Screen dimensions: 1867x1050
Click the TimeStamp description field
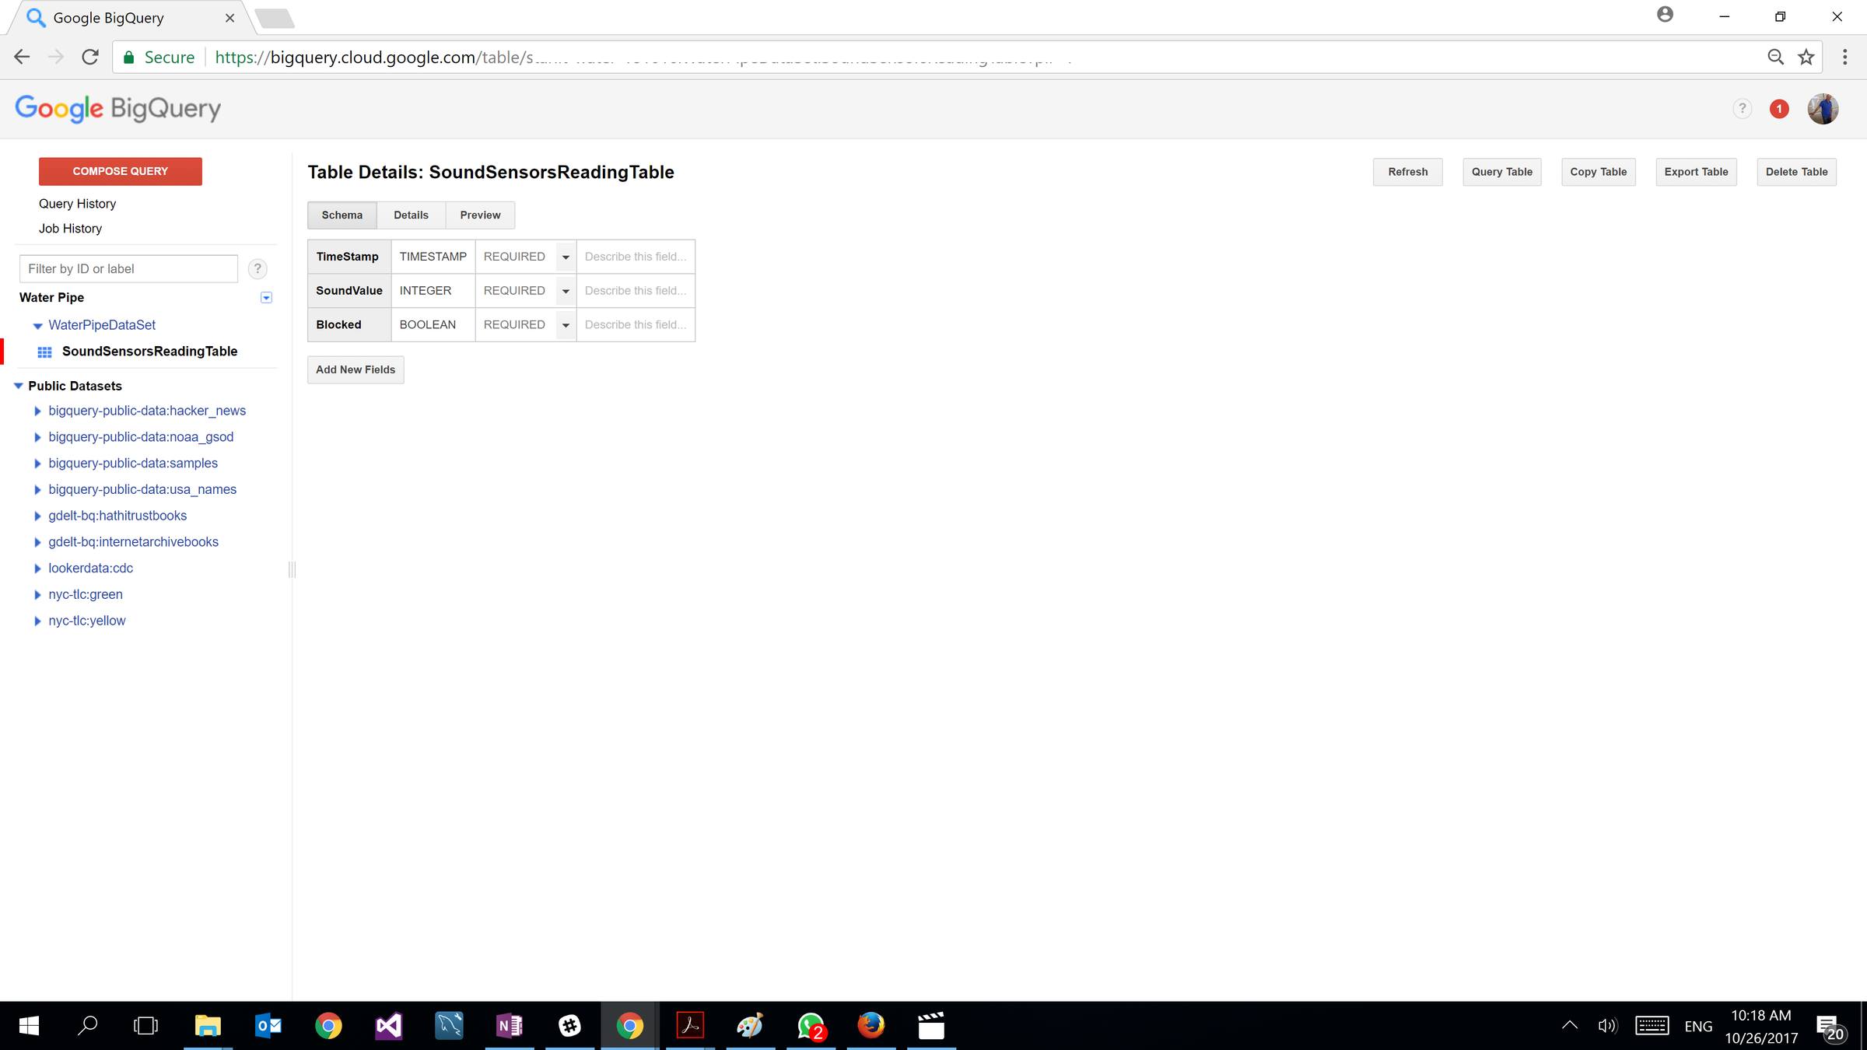(x=636, y=257)
